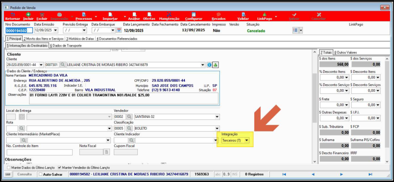Enable Manter Dados do Último Lanço checkbox
This screenshot has height=182, width=394.
pos(8,167)
